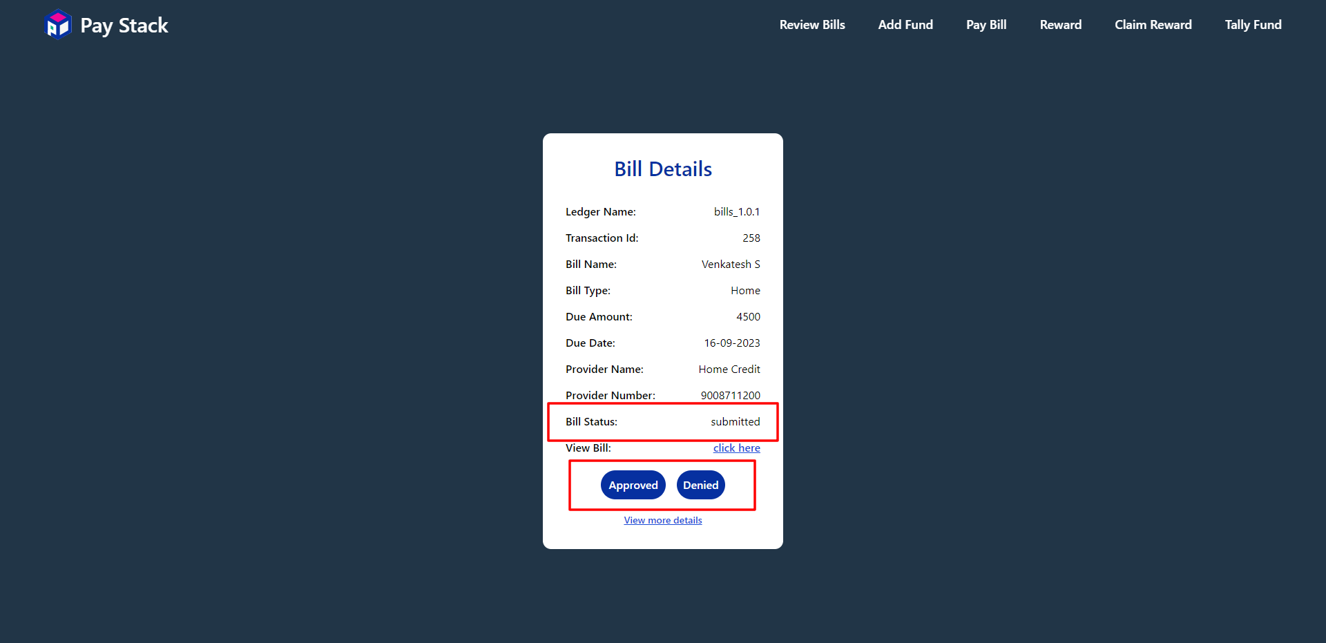Open the Reward menu item
Screen dimensions: 1326x643
tap(1061, 25)
